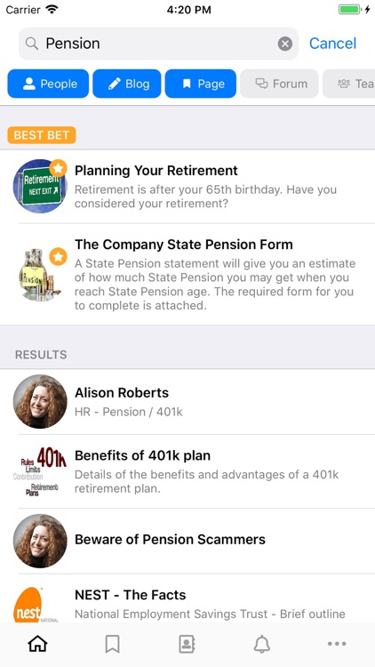Enable the partially visible Team filter

coord(348,84)
